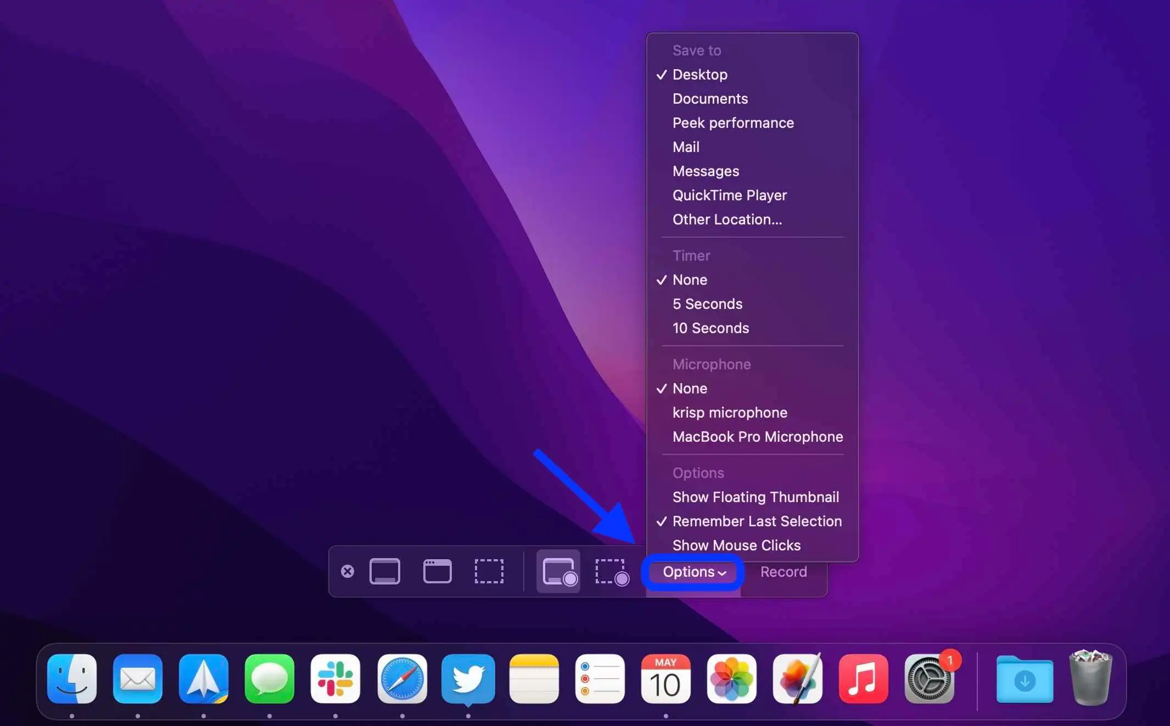Image resolution: width=1170 pixels, height=726 pixels.
Task: Toggle Show Mouse Clicks option
Action: [x=736, y=544]
